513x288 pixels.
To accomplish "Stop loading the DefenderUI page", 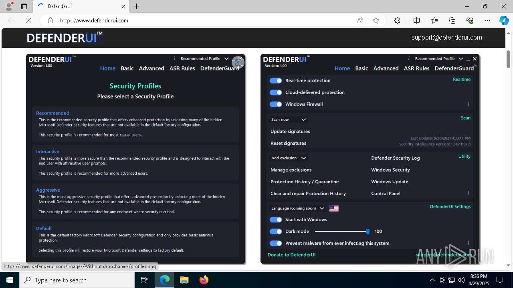I will pyautogui.click(x=29, y=20).
